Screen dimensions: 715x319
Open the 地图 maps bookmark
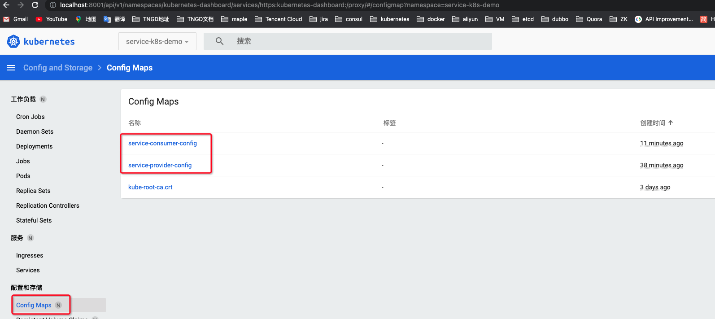pos(86,19)
